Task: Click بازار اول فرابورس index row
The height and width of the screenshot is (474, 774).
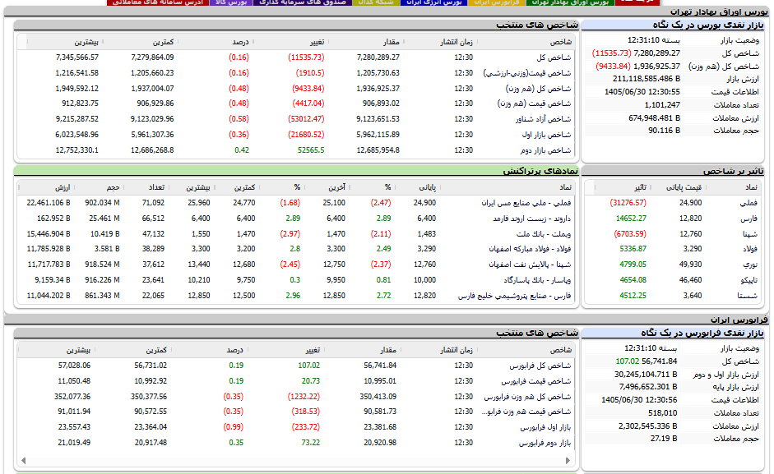Action: 297,427
